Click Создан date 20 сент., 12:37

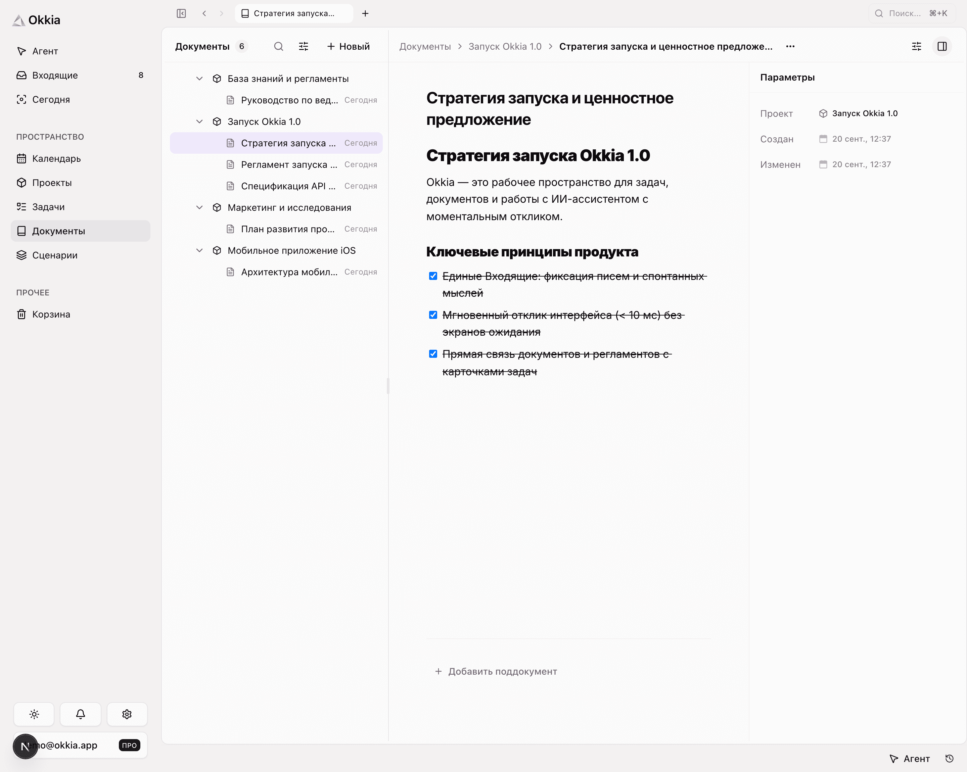coord(855,139)
